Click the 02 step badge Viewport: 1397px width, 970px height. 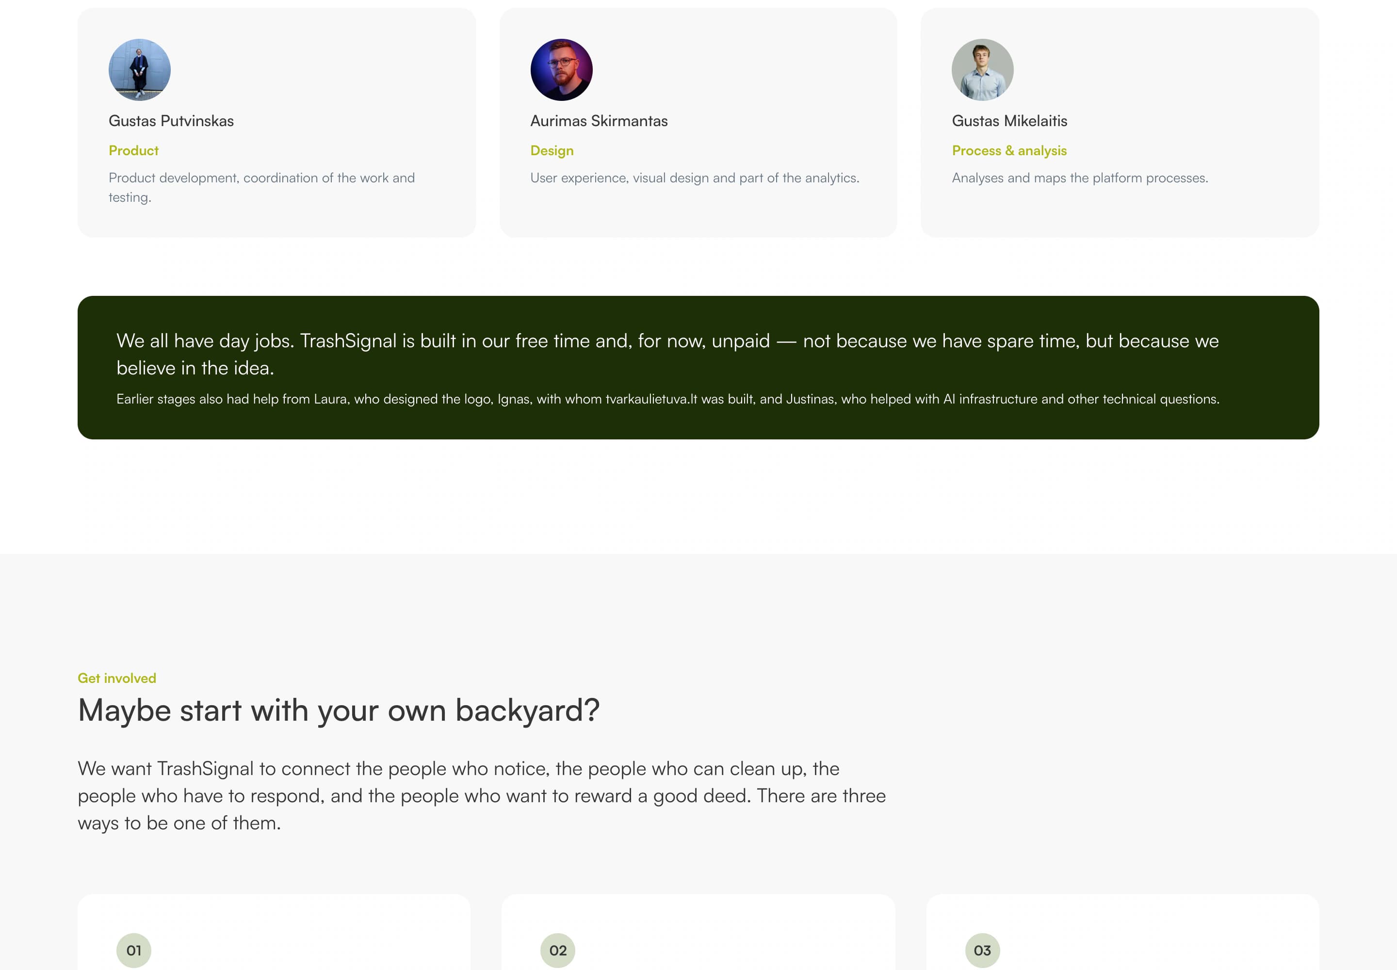tap(557, 950)
